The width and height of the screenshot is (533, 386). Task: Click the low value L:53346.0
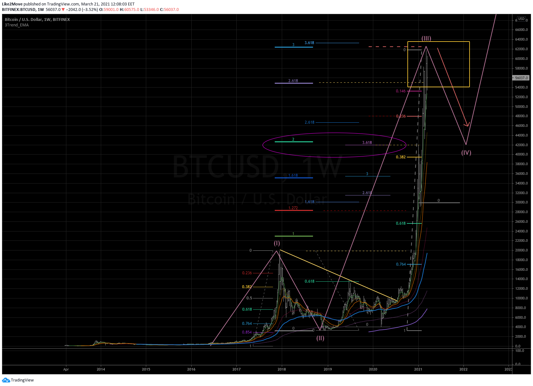coord(150,10)
